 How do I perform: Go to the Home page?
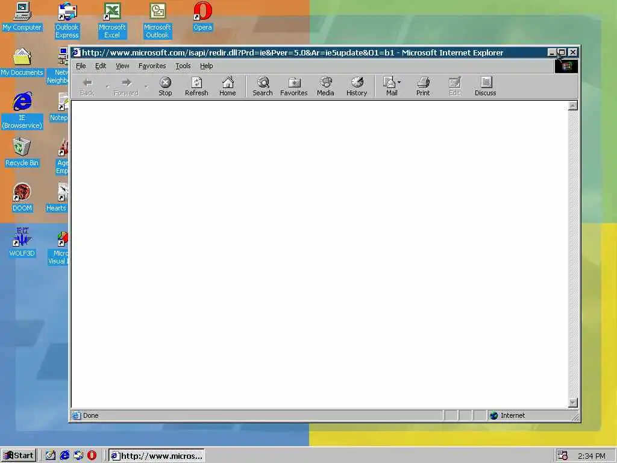227,86
